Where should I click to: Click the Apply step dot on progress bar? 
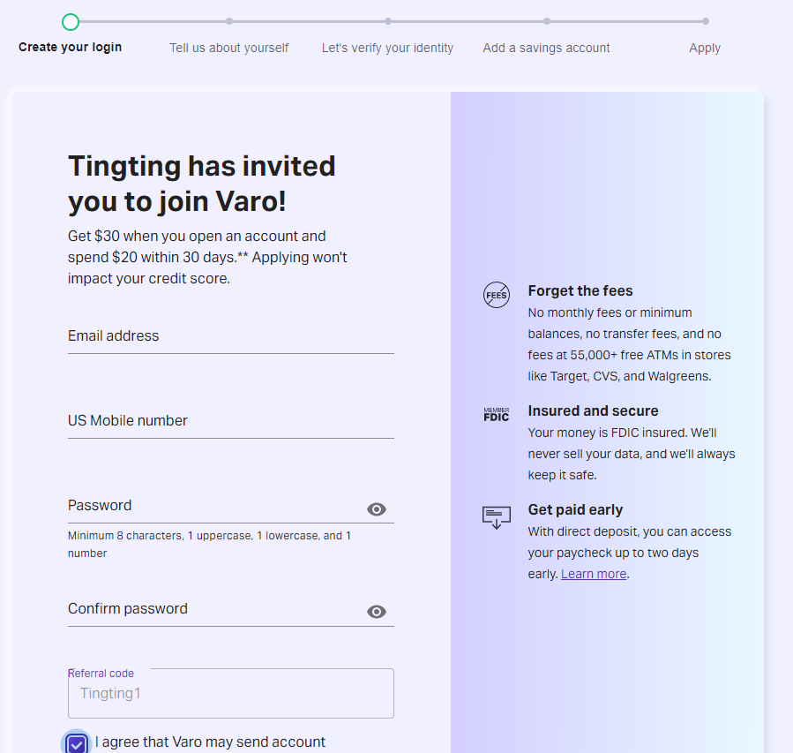coord(706,21)
